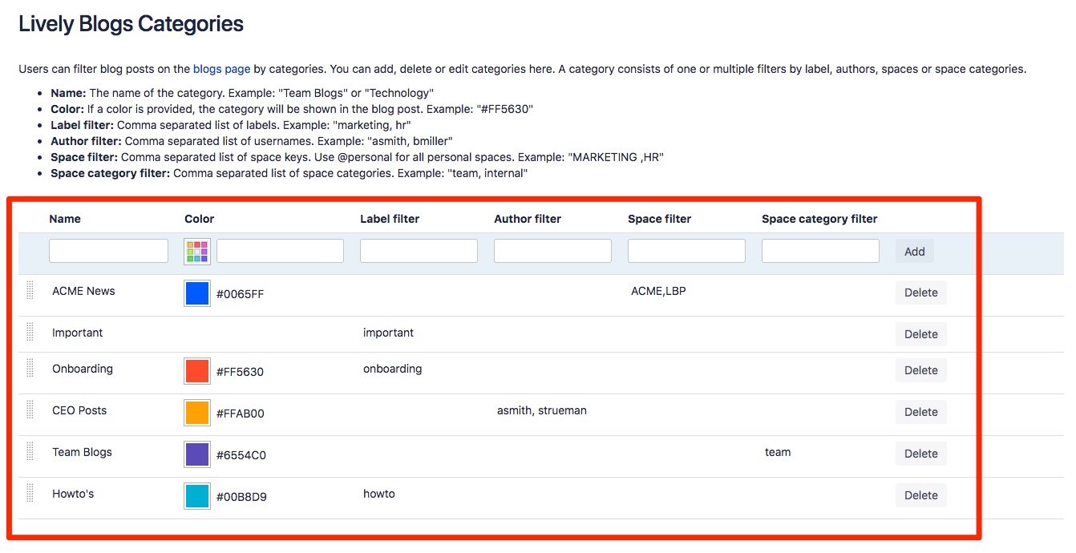Click the Space category filter input
This screenshot has height=553, width=1076.
[x=820, y=251]
